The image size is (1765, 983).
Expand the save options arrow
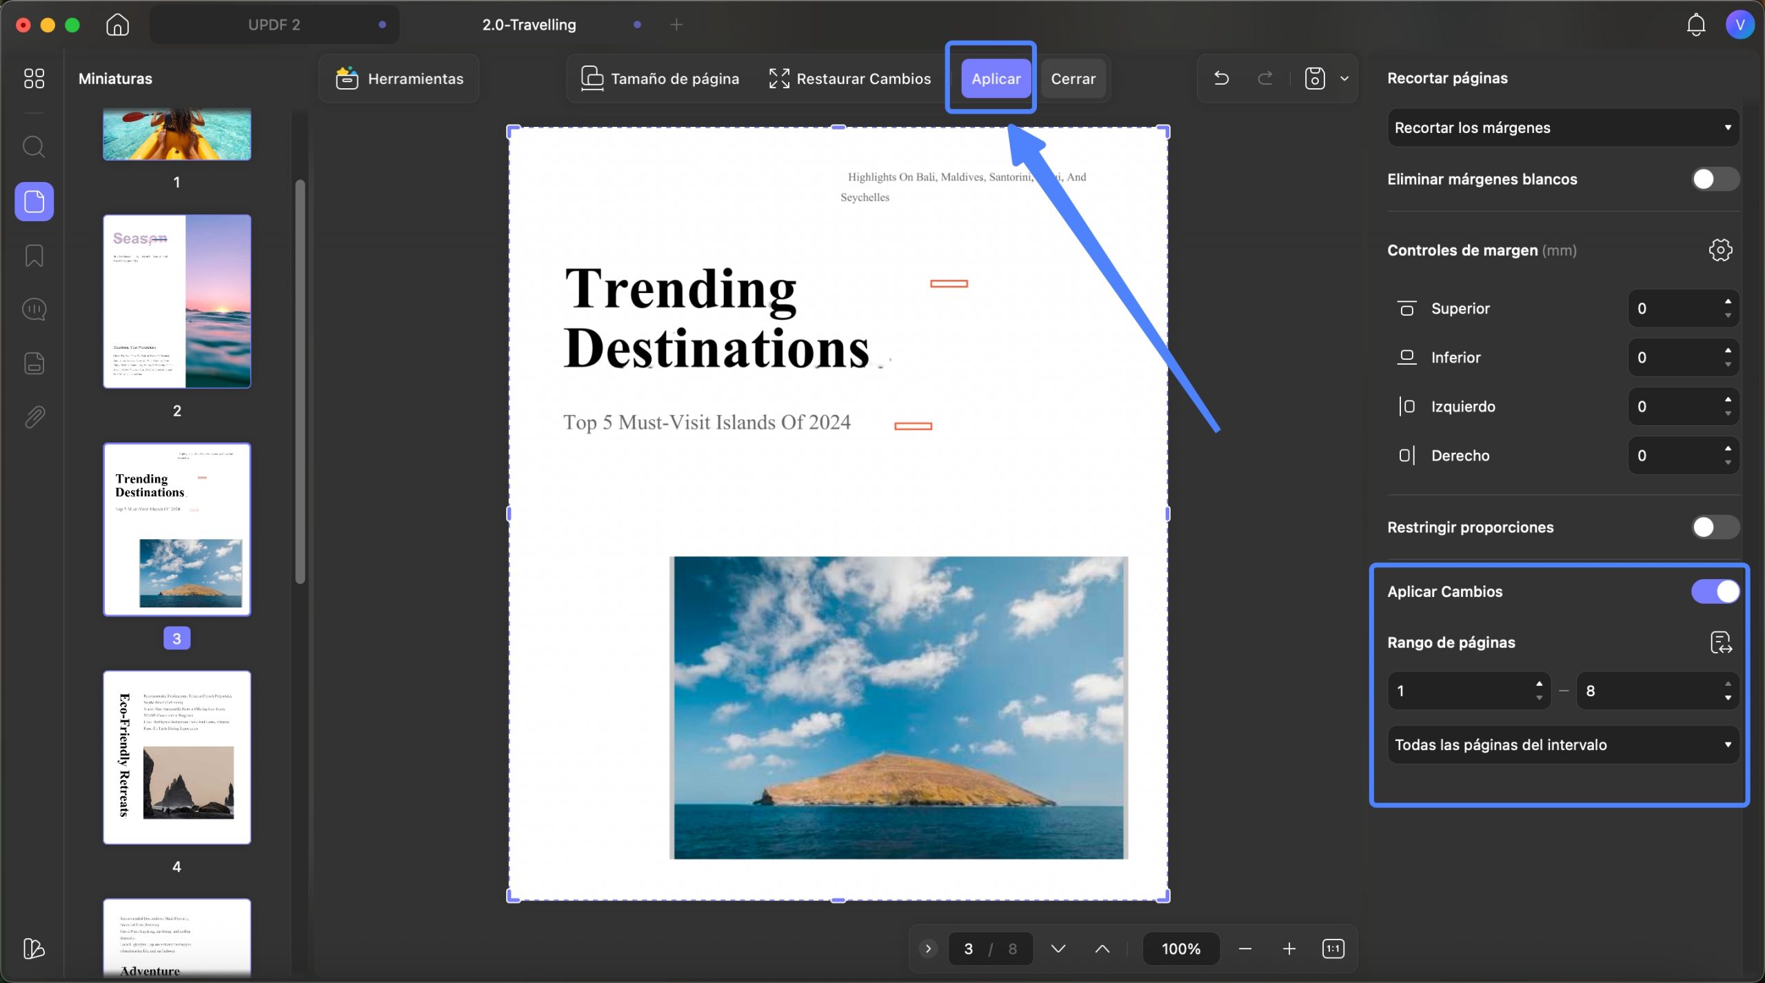tap(1344, 79)
